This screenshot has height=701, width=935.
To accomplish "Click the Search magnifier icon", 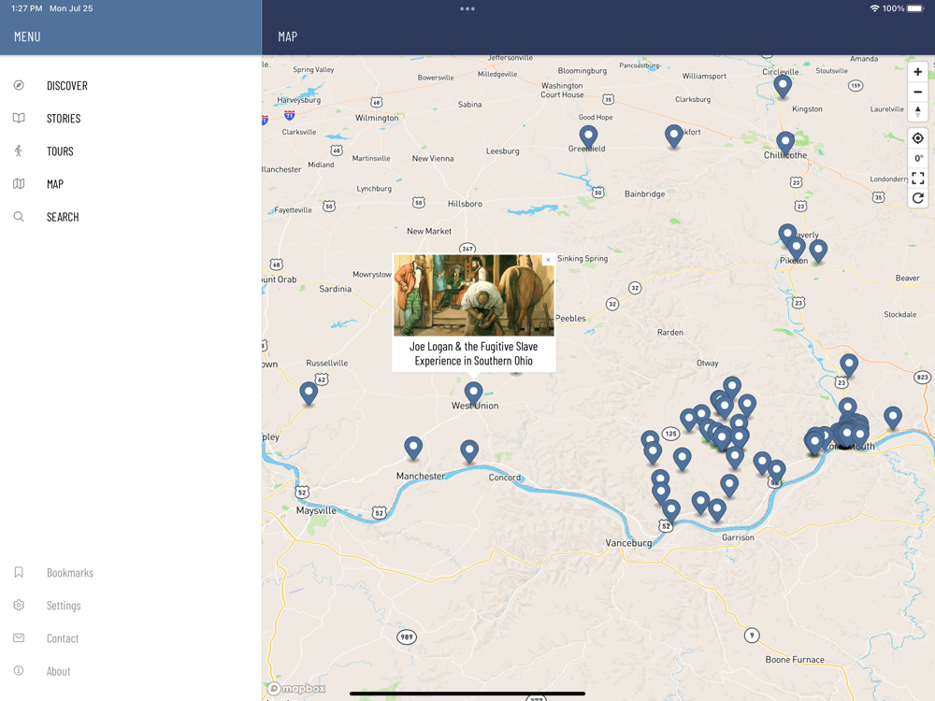I will click(19, 217).
